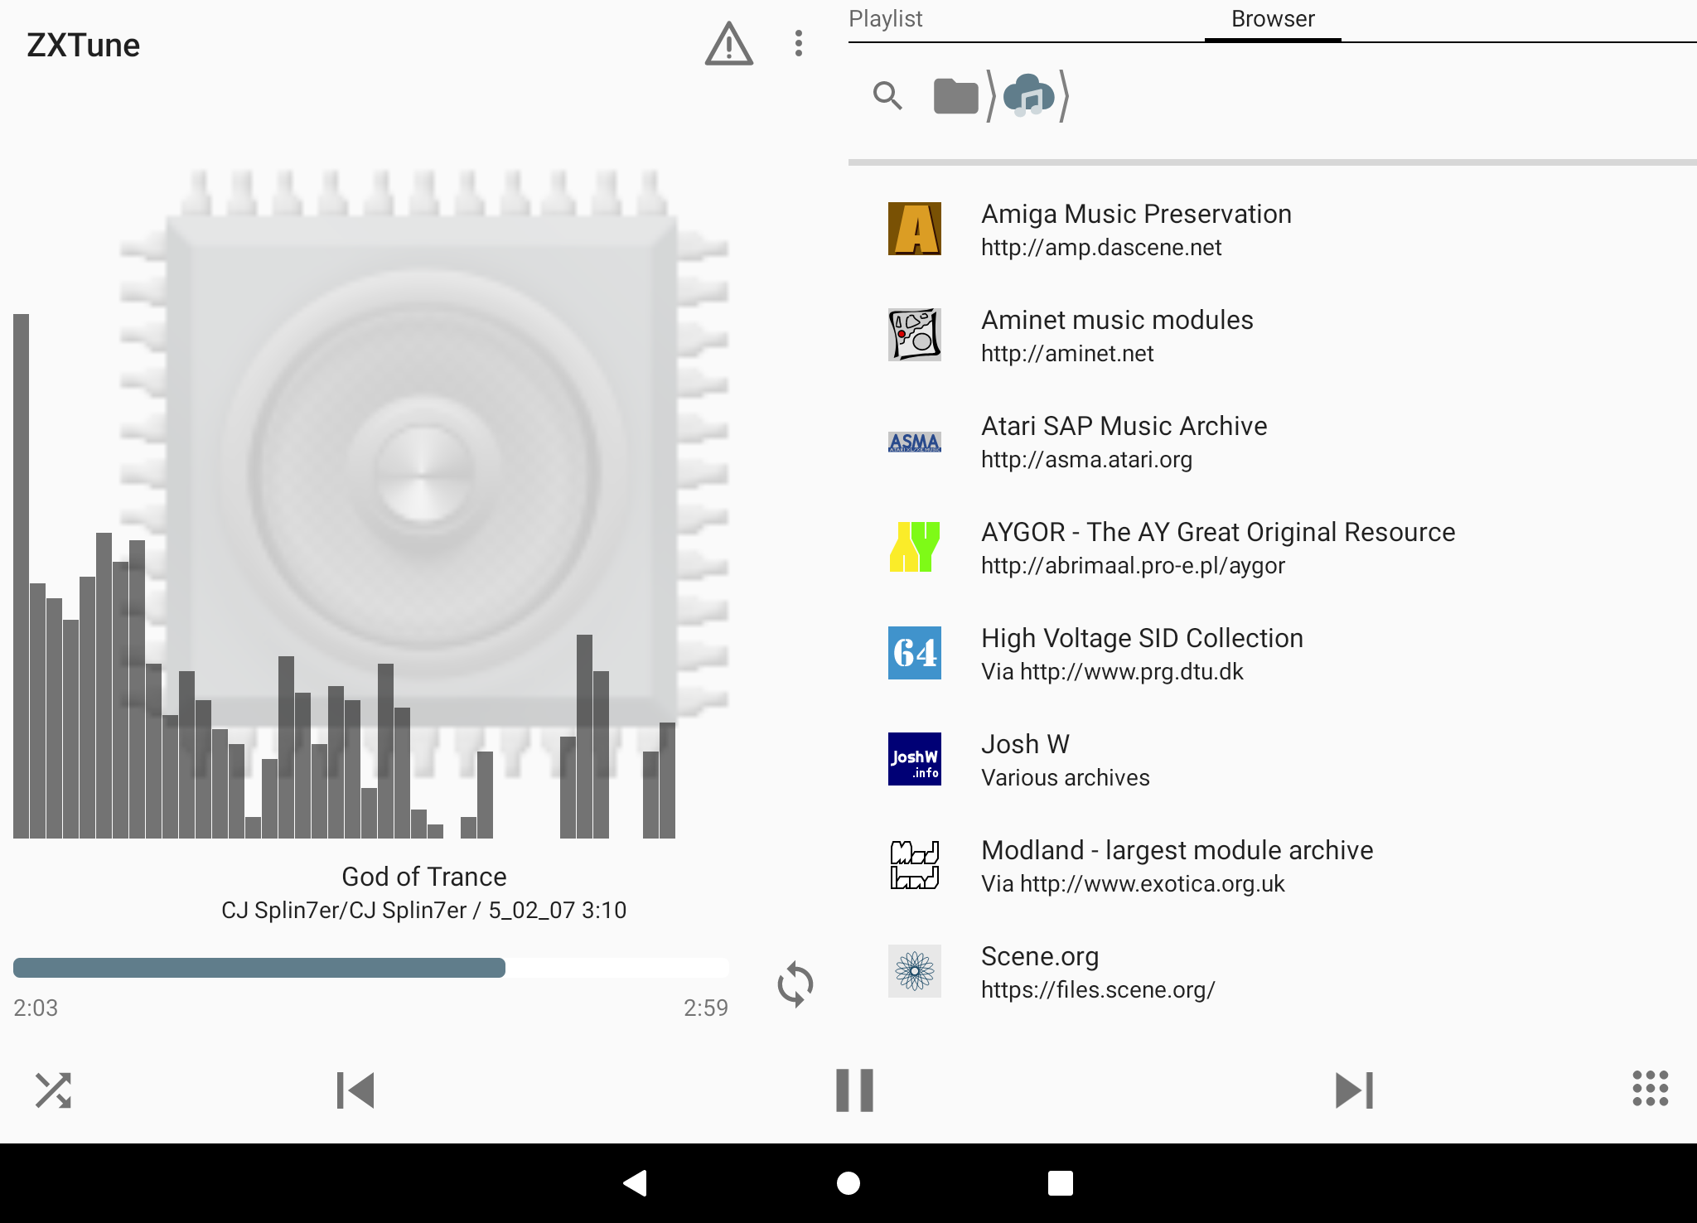This screenshot has height=1223, width=1697.
Task: Click the JoshW.info logo
Action: click(915, 759)
